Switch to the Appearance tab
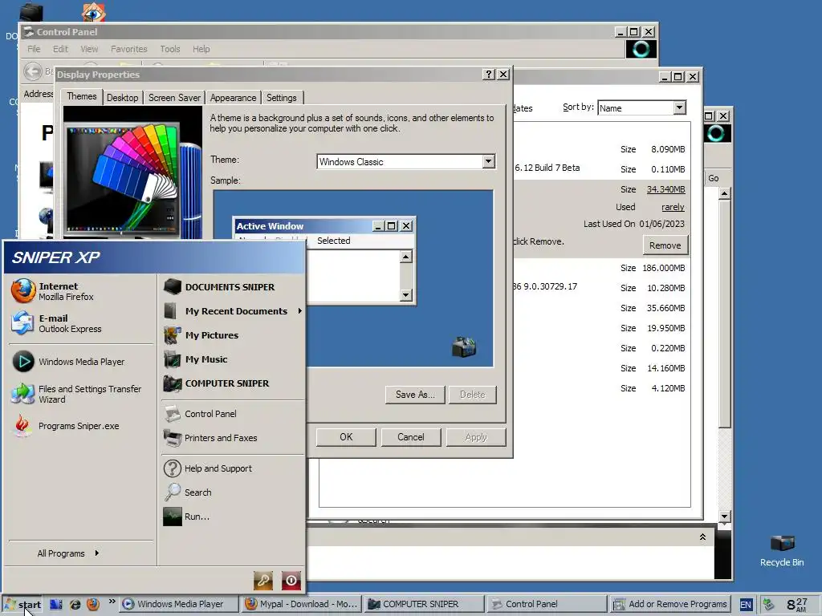Viewport: 822px width, 616px height. [234, 97]
